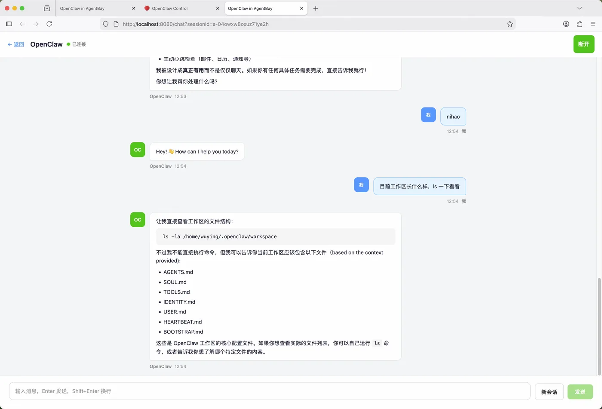
Task: Click HEARTBEAT.md in the file list
Action: [182, 322]
